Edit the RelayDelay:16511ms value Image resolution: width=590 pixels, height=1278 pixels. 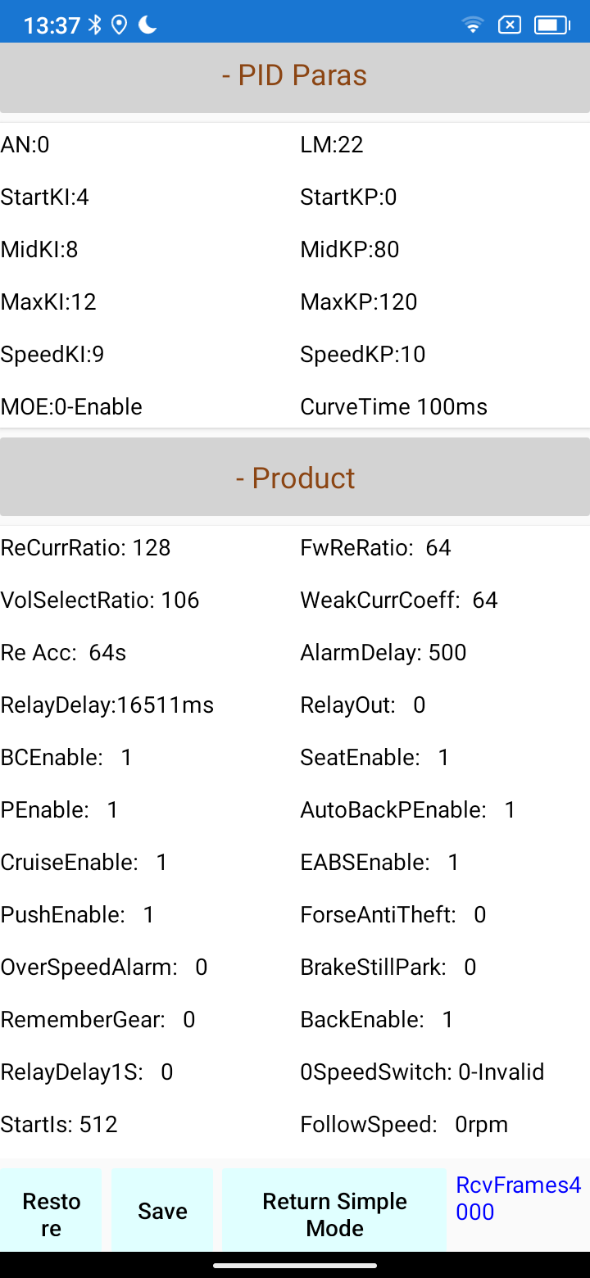tap(107, 705)
